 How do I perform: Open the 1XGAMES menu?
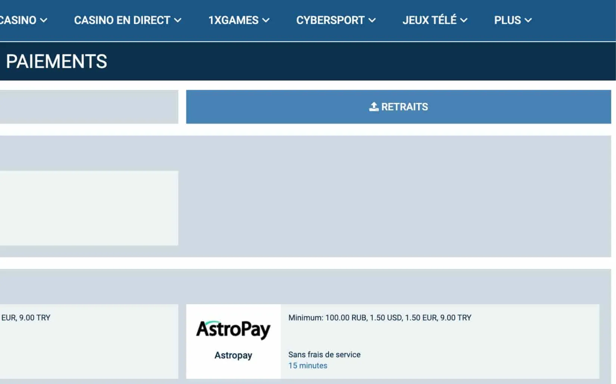pyautogui.click(x=239, y=20)
